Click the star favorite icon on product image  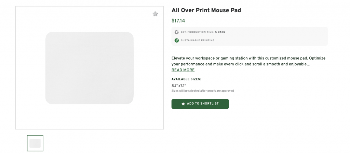tap(155, 14)
